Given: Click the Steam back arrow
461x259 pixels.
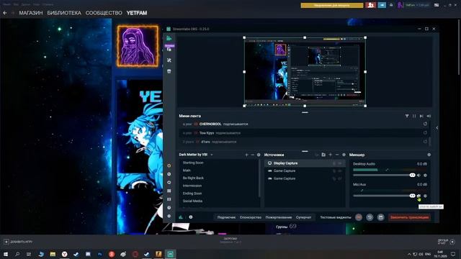Looking at the screenshot, I should [5, 13].
